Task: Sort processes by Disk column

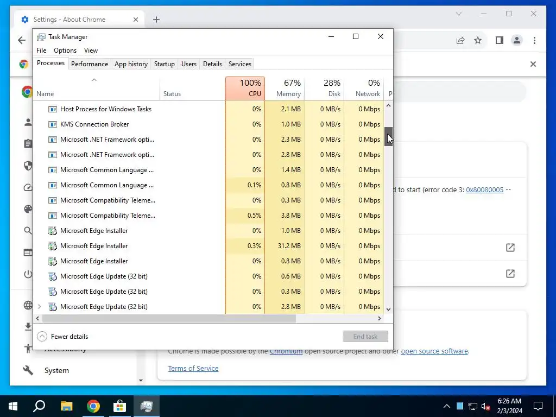Action: pos(325,89)
